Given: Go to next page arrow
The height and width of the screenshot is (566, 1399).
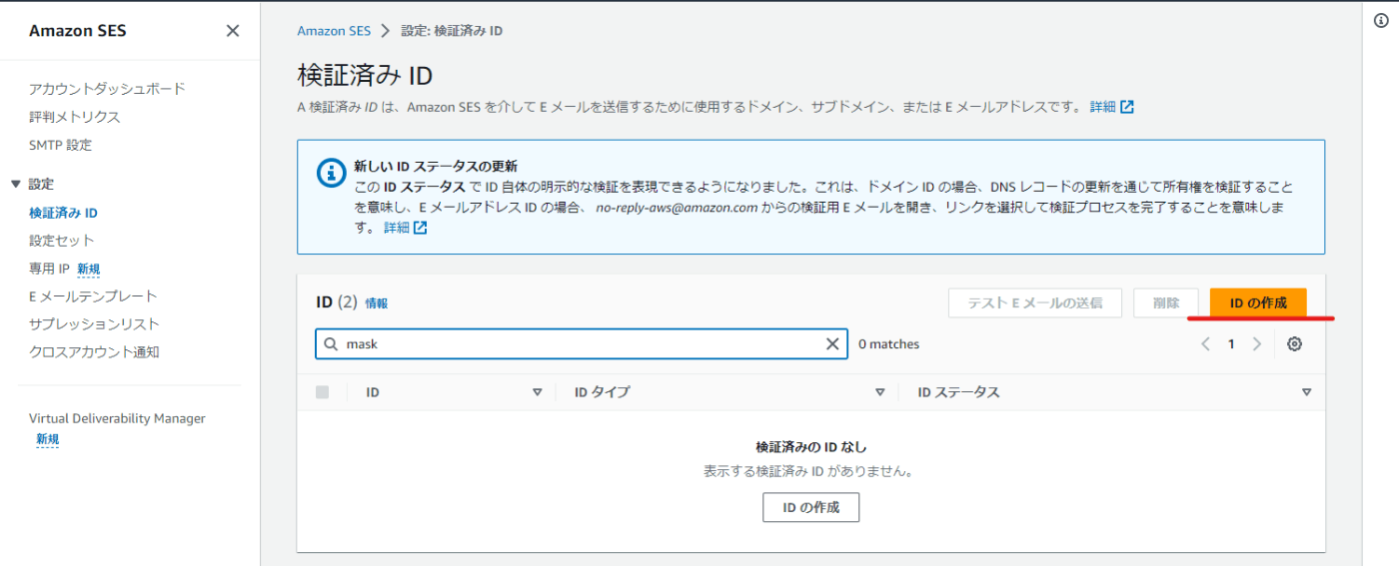Looking at the screenshot, I should [1257, 344].
